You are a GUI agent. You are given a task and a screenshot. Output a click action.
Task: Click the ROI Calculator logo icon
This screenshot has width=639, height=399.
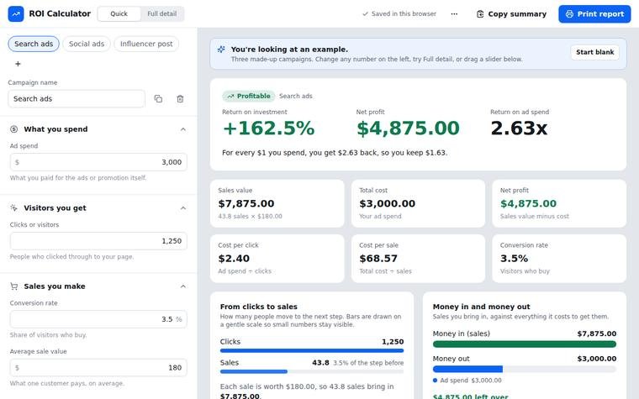16,13
